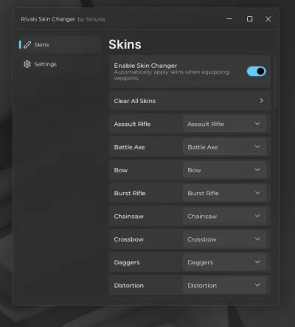Click the "Distortion" row label
This screenshot has height=327, width=295.
coord(129,286)
